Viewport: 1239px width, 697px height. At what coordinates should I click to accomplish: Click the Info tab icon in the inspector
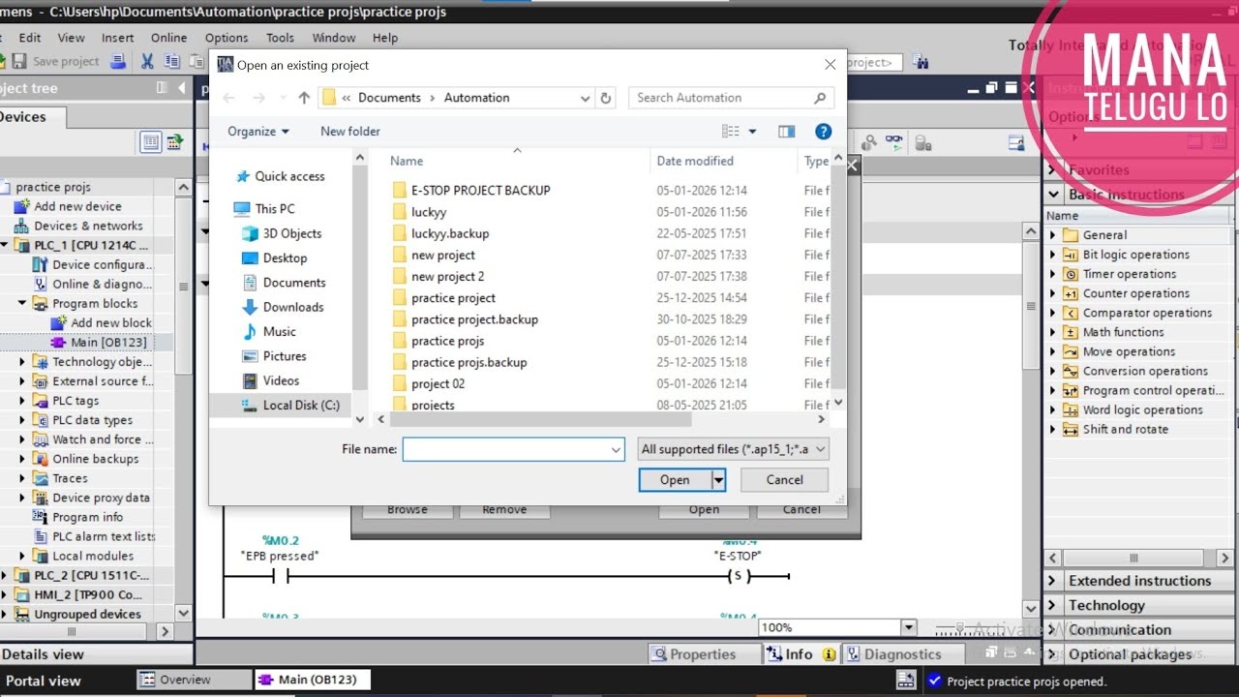click(x=774, y=654)
